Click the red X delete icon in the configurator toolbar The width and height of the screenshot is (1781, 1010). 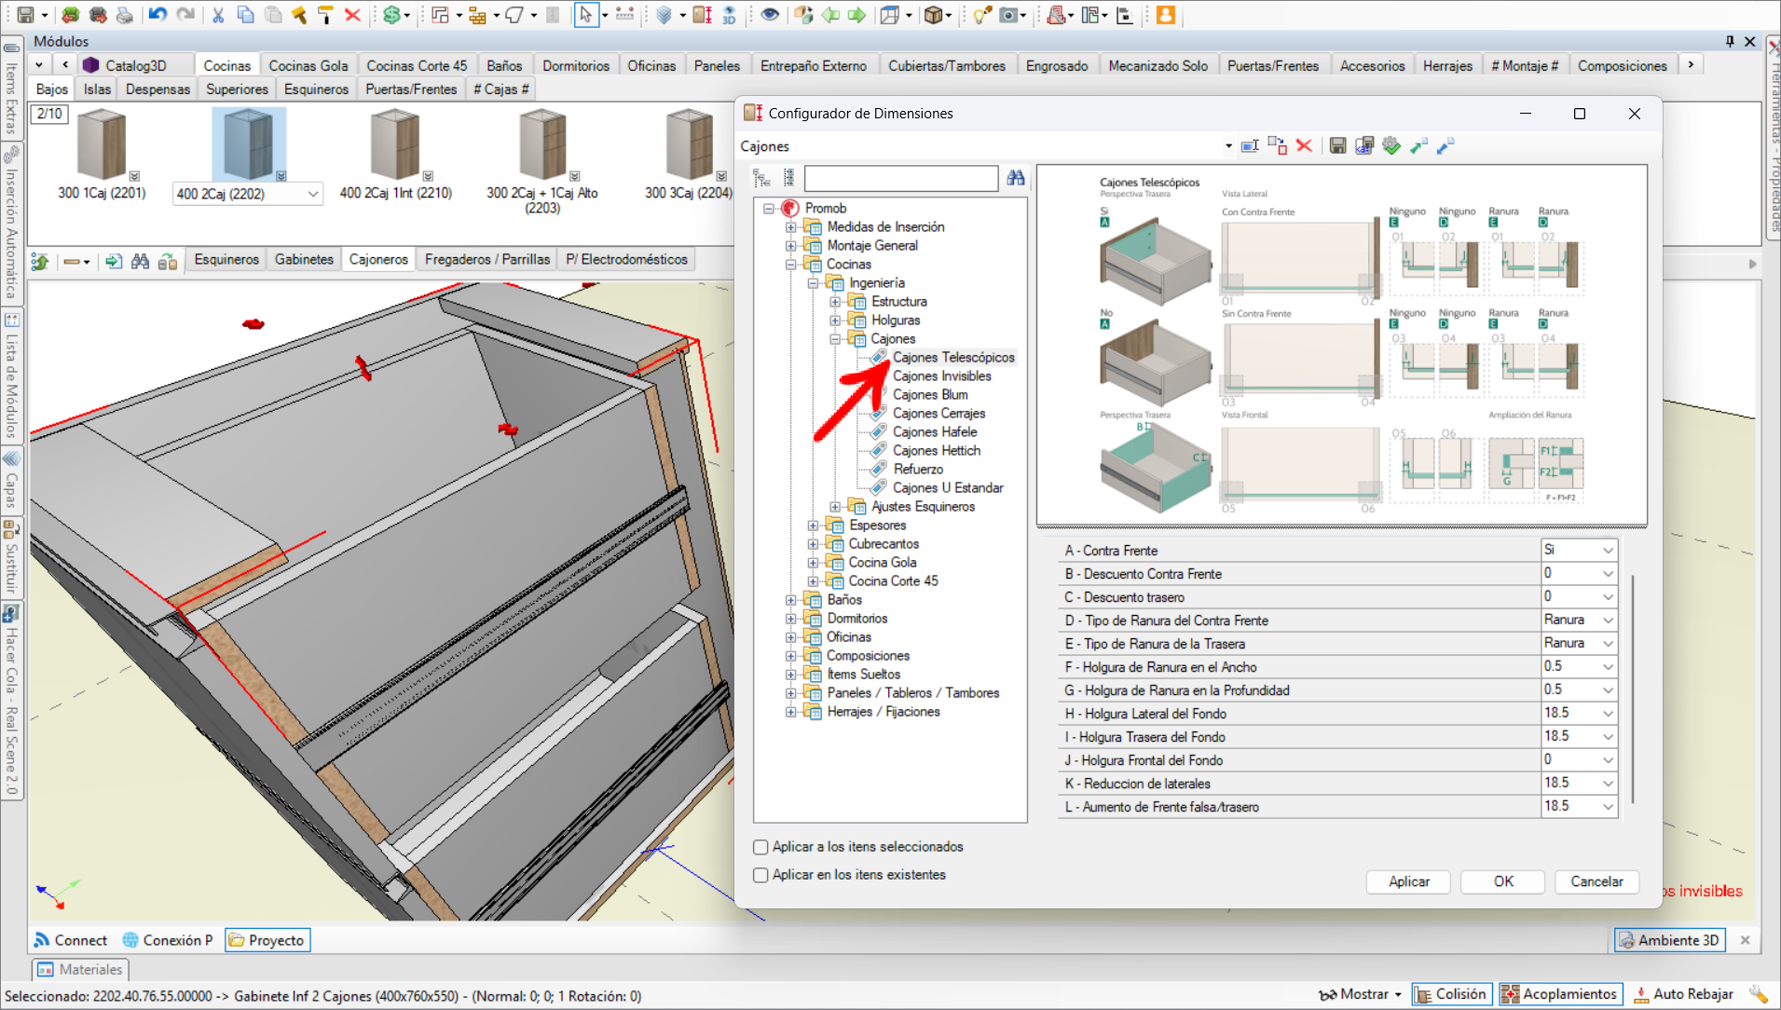pos(1304,146)
